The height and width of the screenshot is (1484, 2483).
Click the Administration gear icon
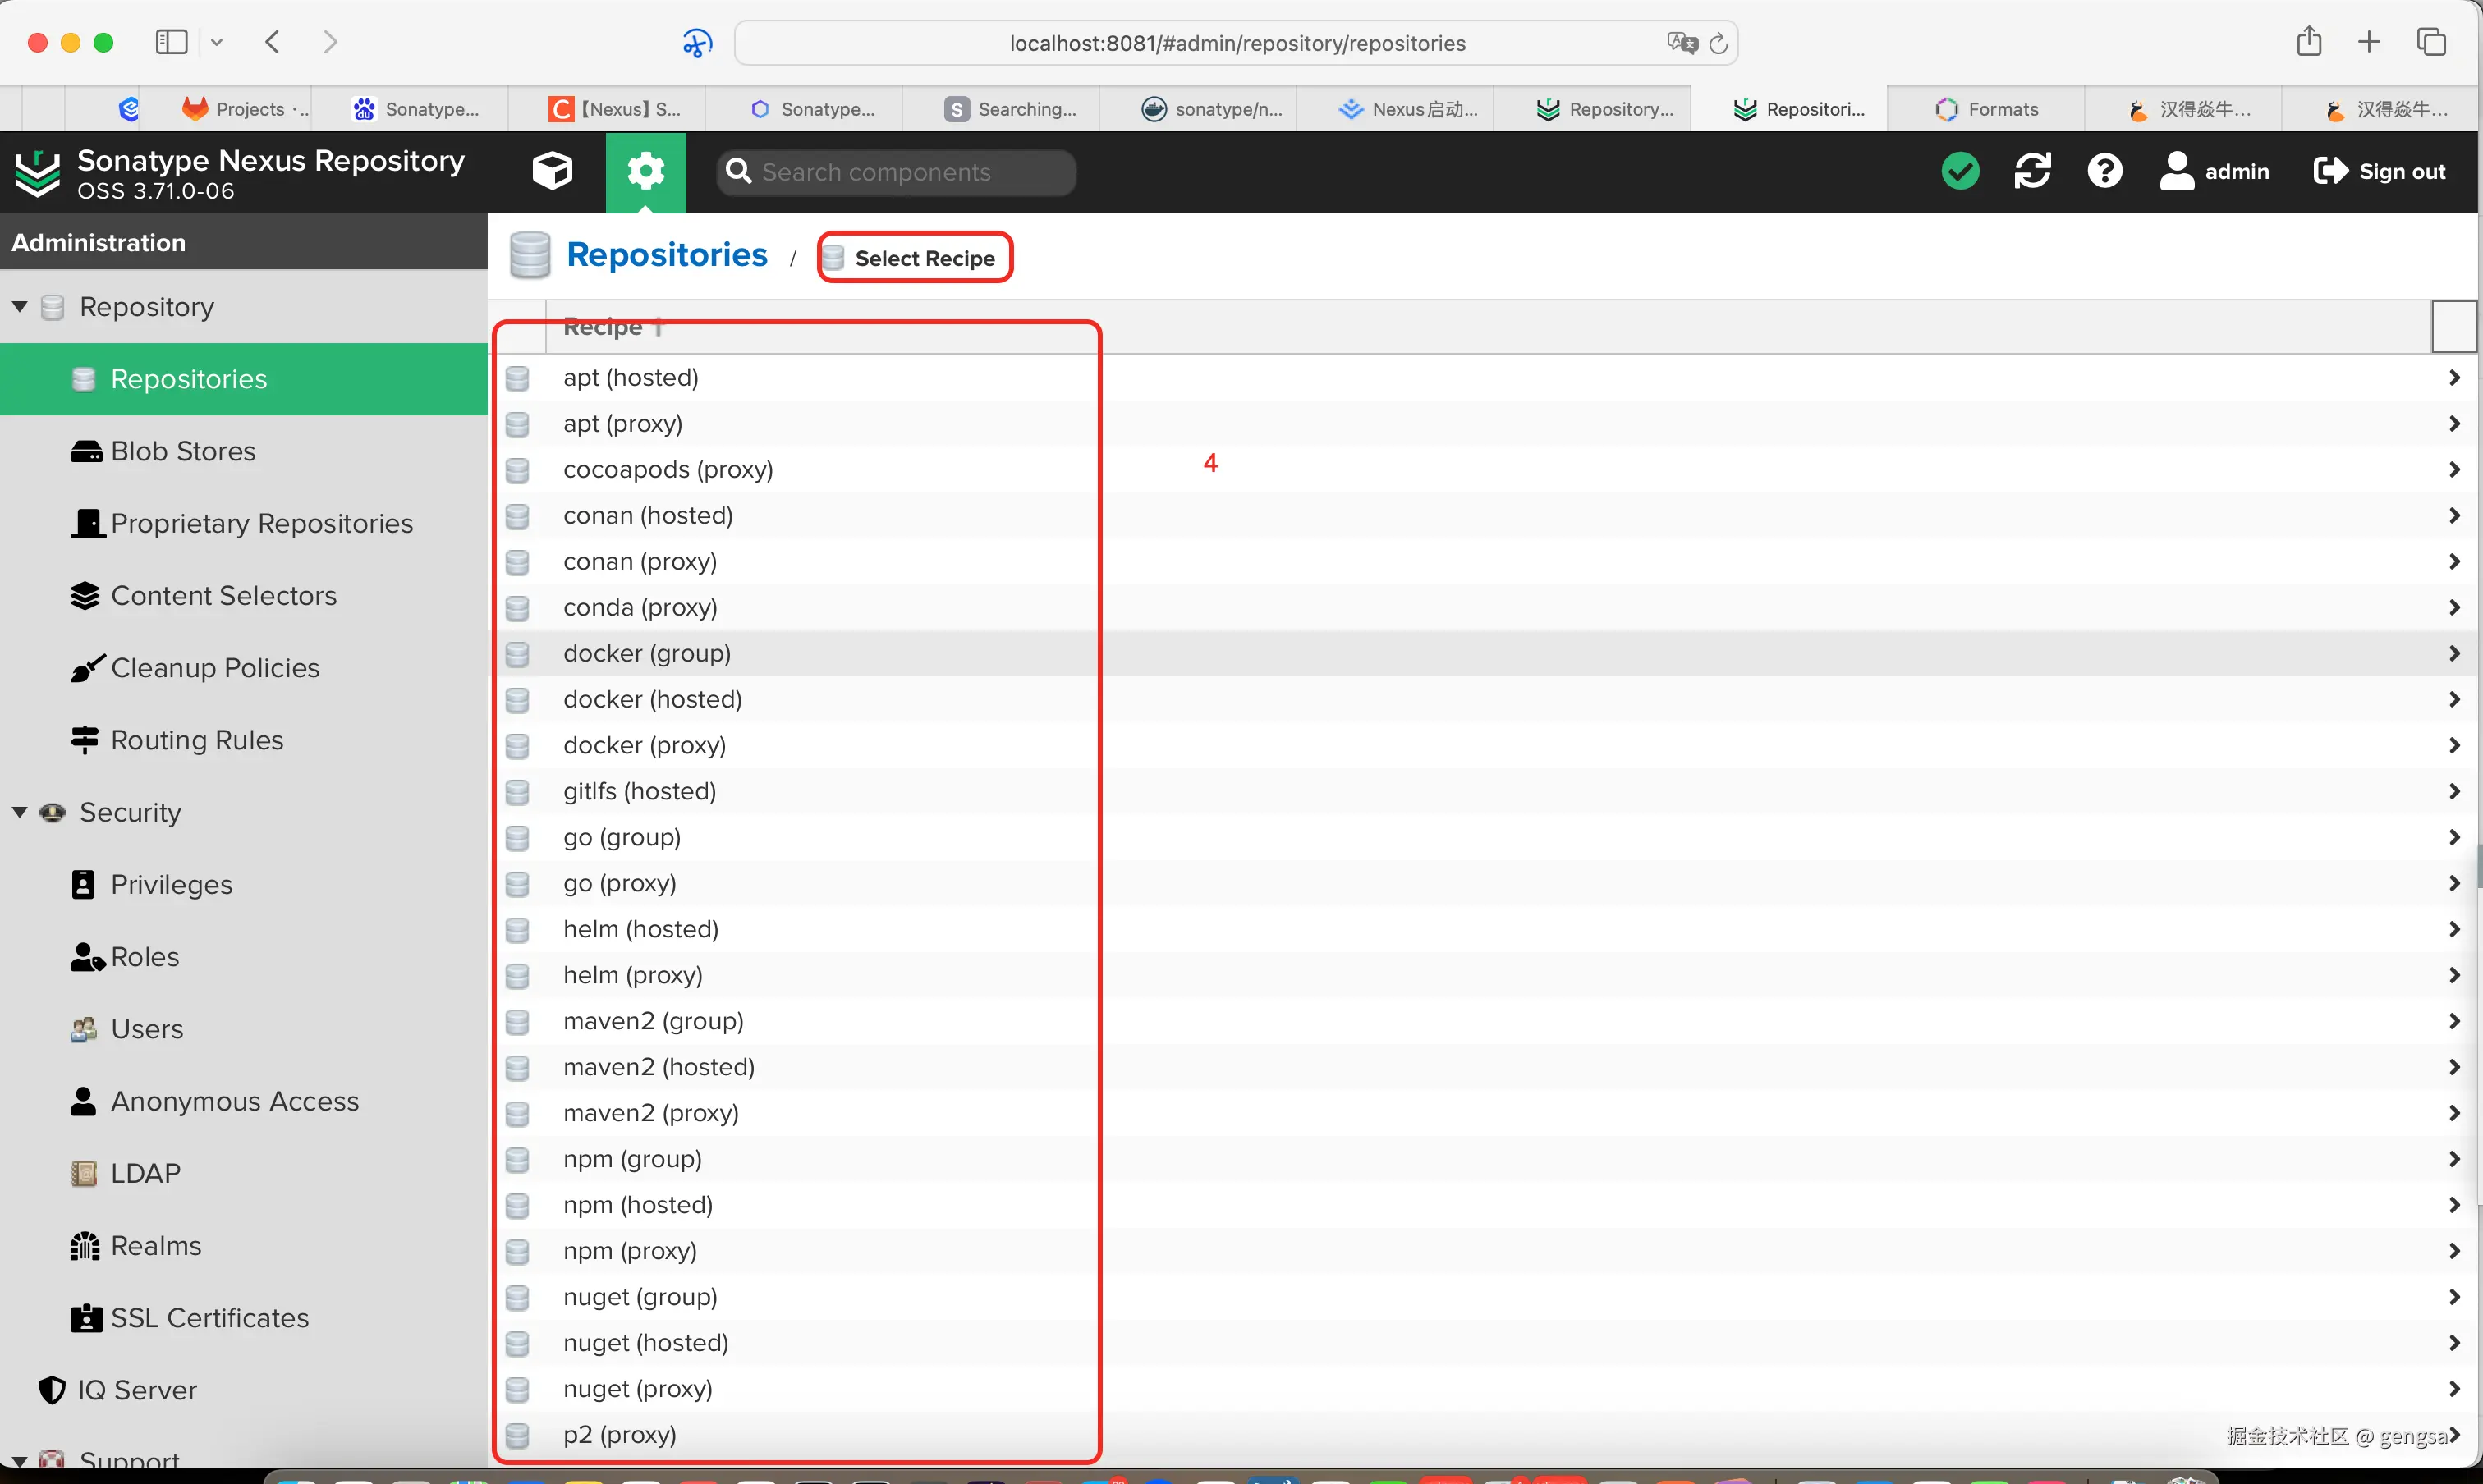point(645,171)
